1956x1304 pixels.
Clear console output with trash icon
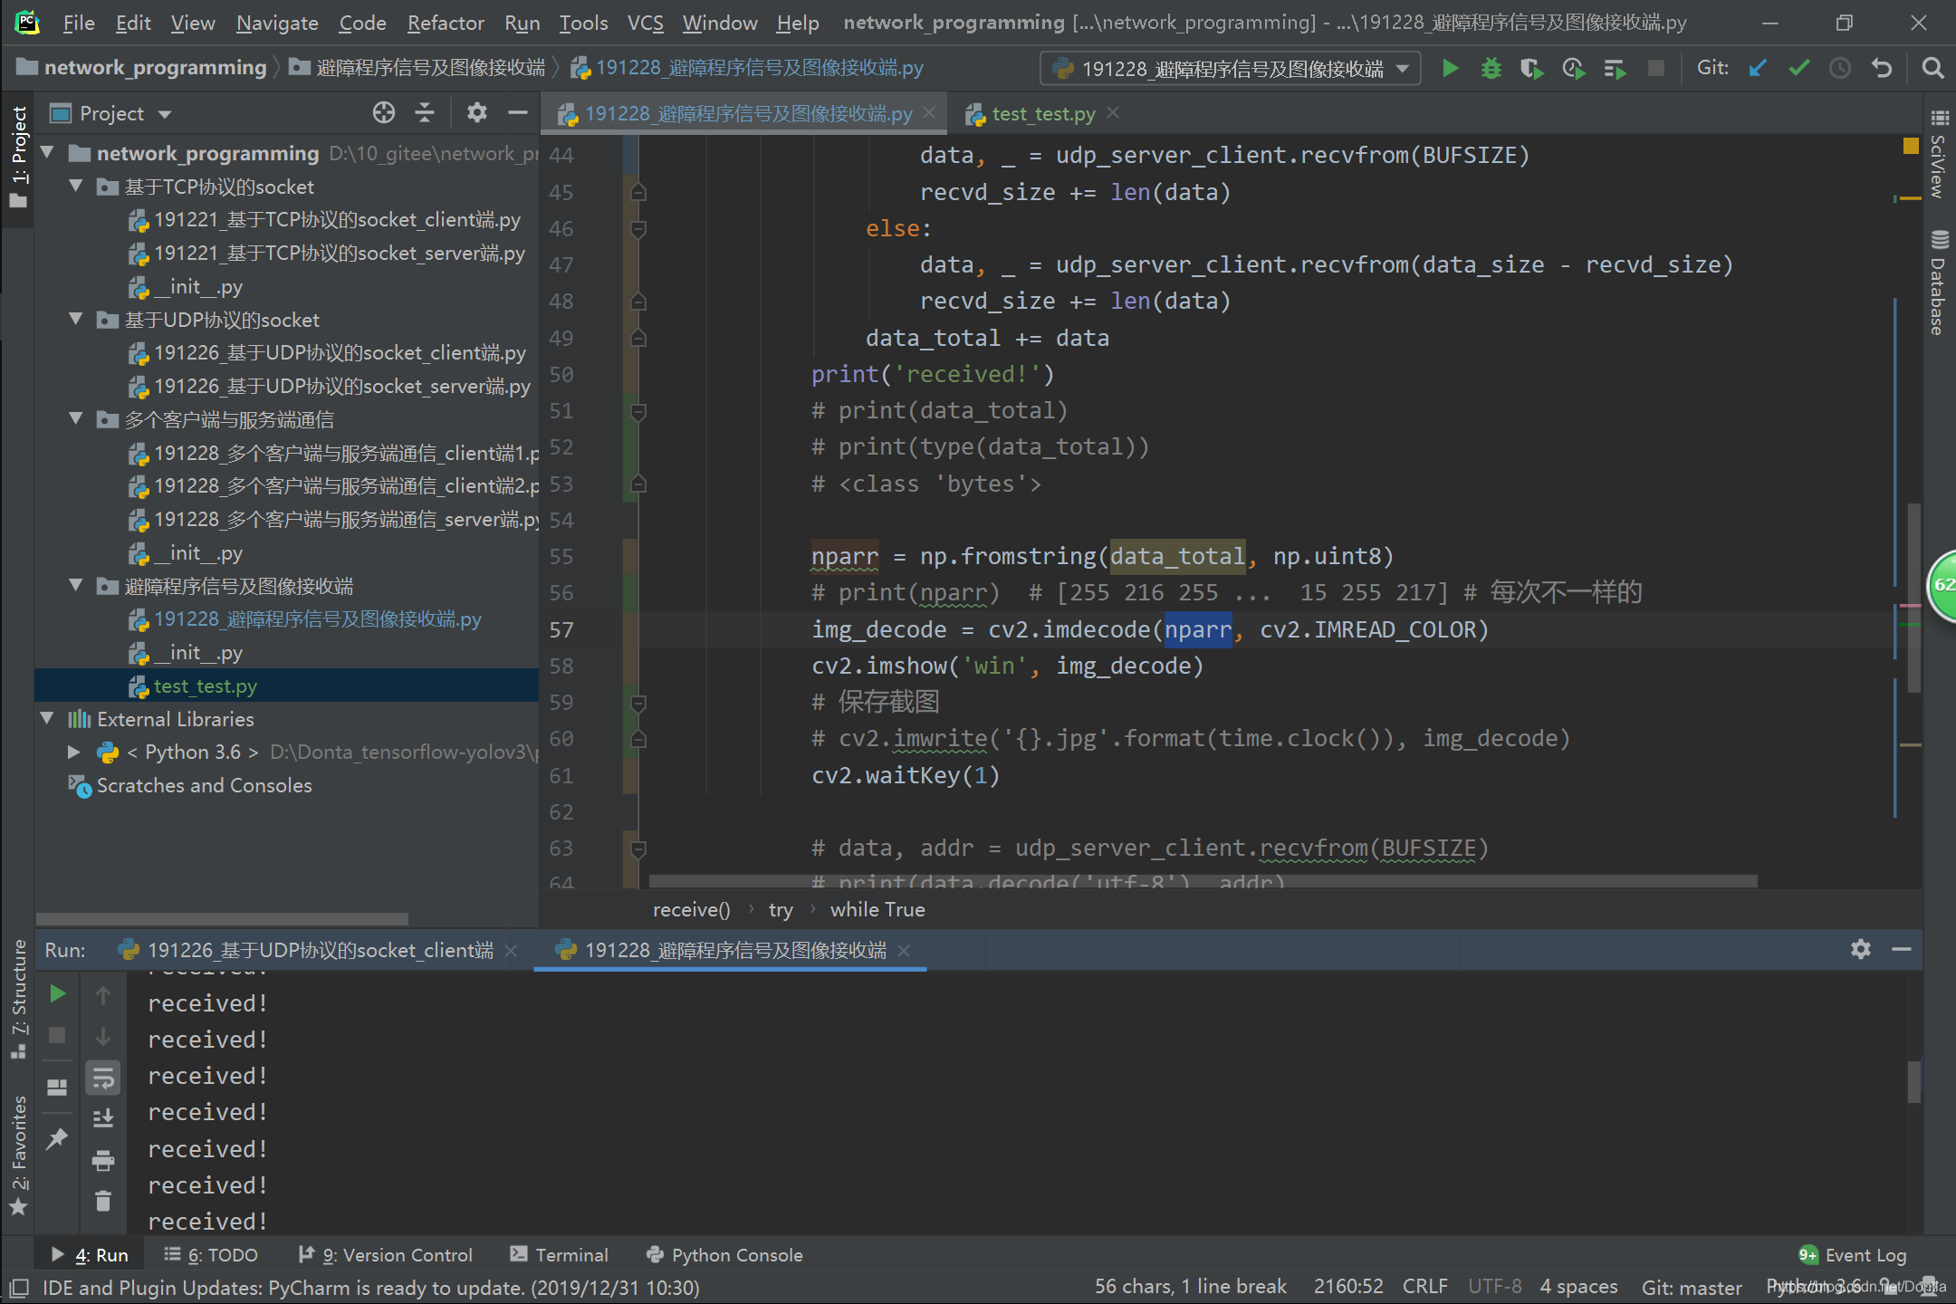[x=103, y=1201]
